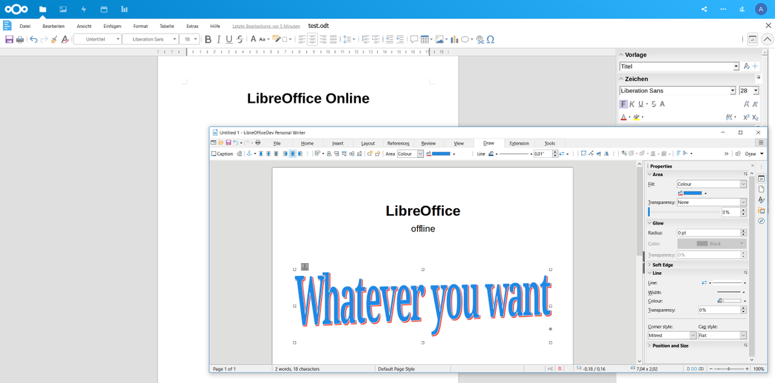This screenshot has height=383, width=775.
Task: Undo last action in online editor
Action: 34,39
